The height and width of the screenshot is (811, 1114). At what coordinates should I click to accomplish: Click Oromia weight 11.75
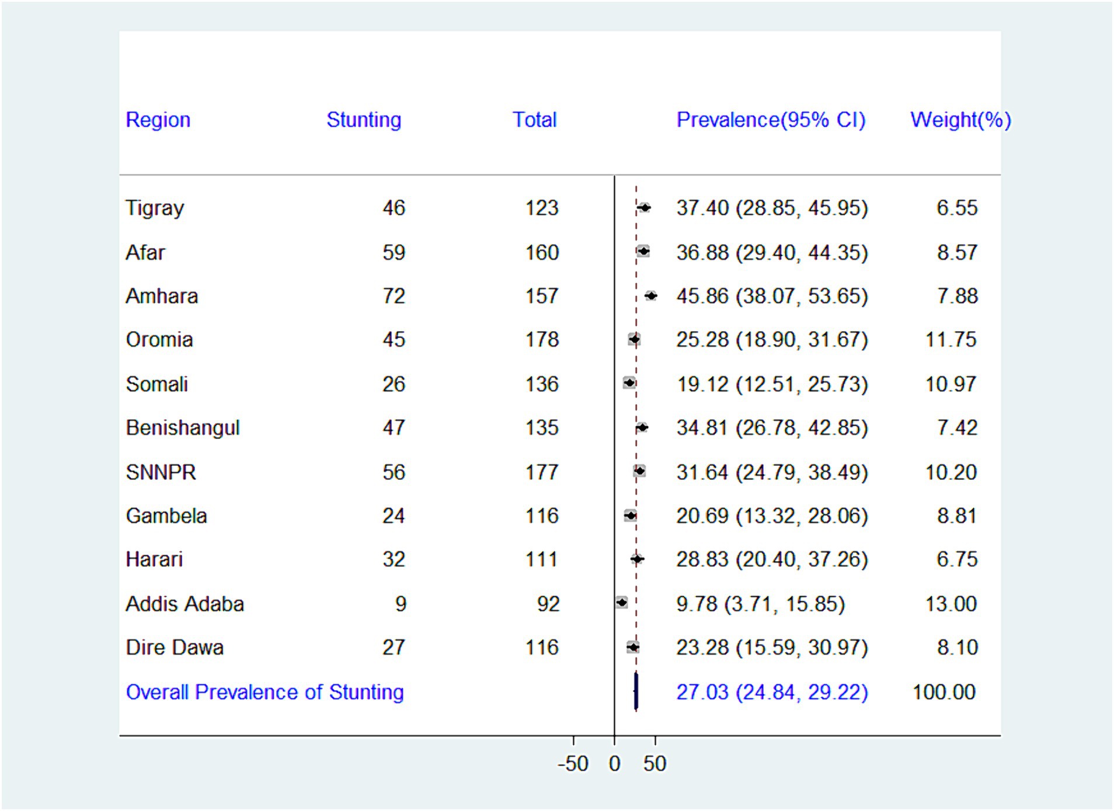pos(951,339)
